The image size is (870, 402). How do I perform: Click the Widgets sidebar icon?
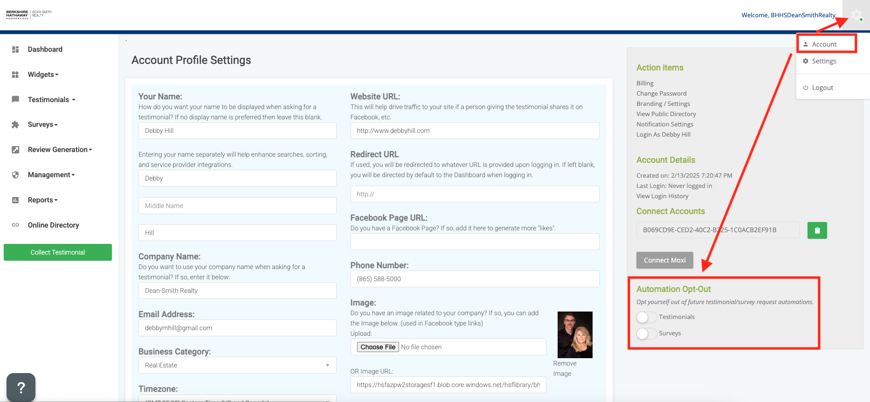[15, 75]
